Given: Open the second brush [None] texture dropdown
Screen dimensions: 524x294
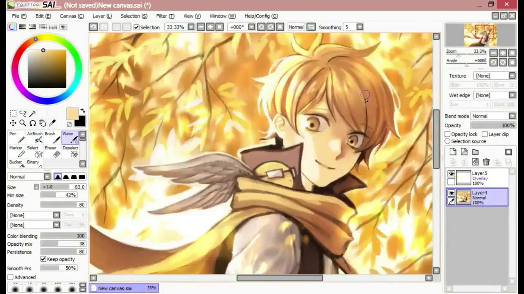Looking at the screenshot, I should (x=34, y=225).
